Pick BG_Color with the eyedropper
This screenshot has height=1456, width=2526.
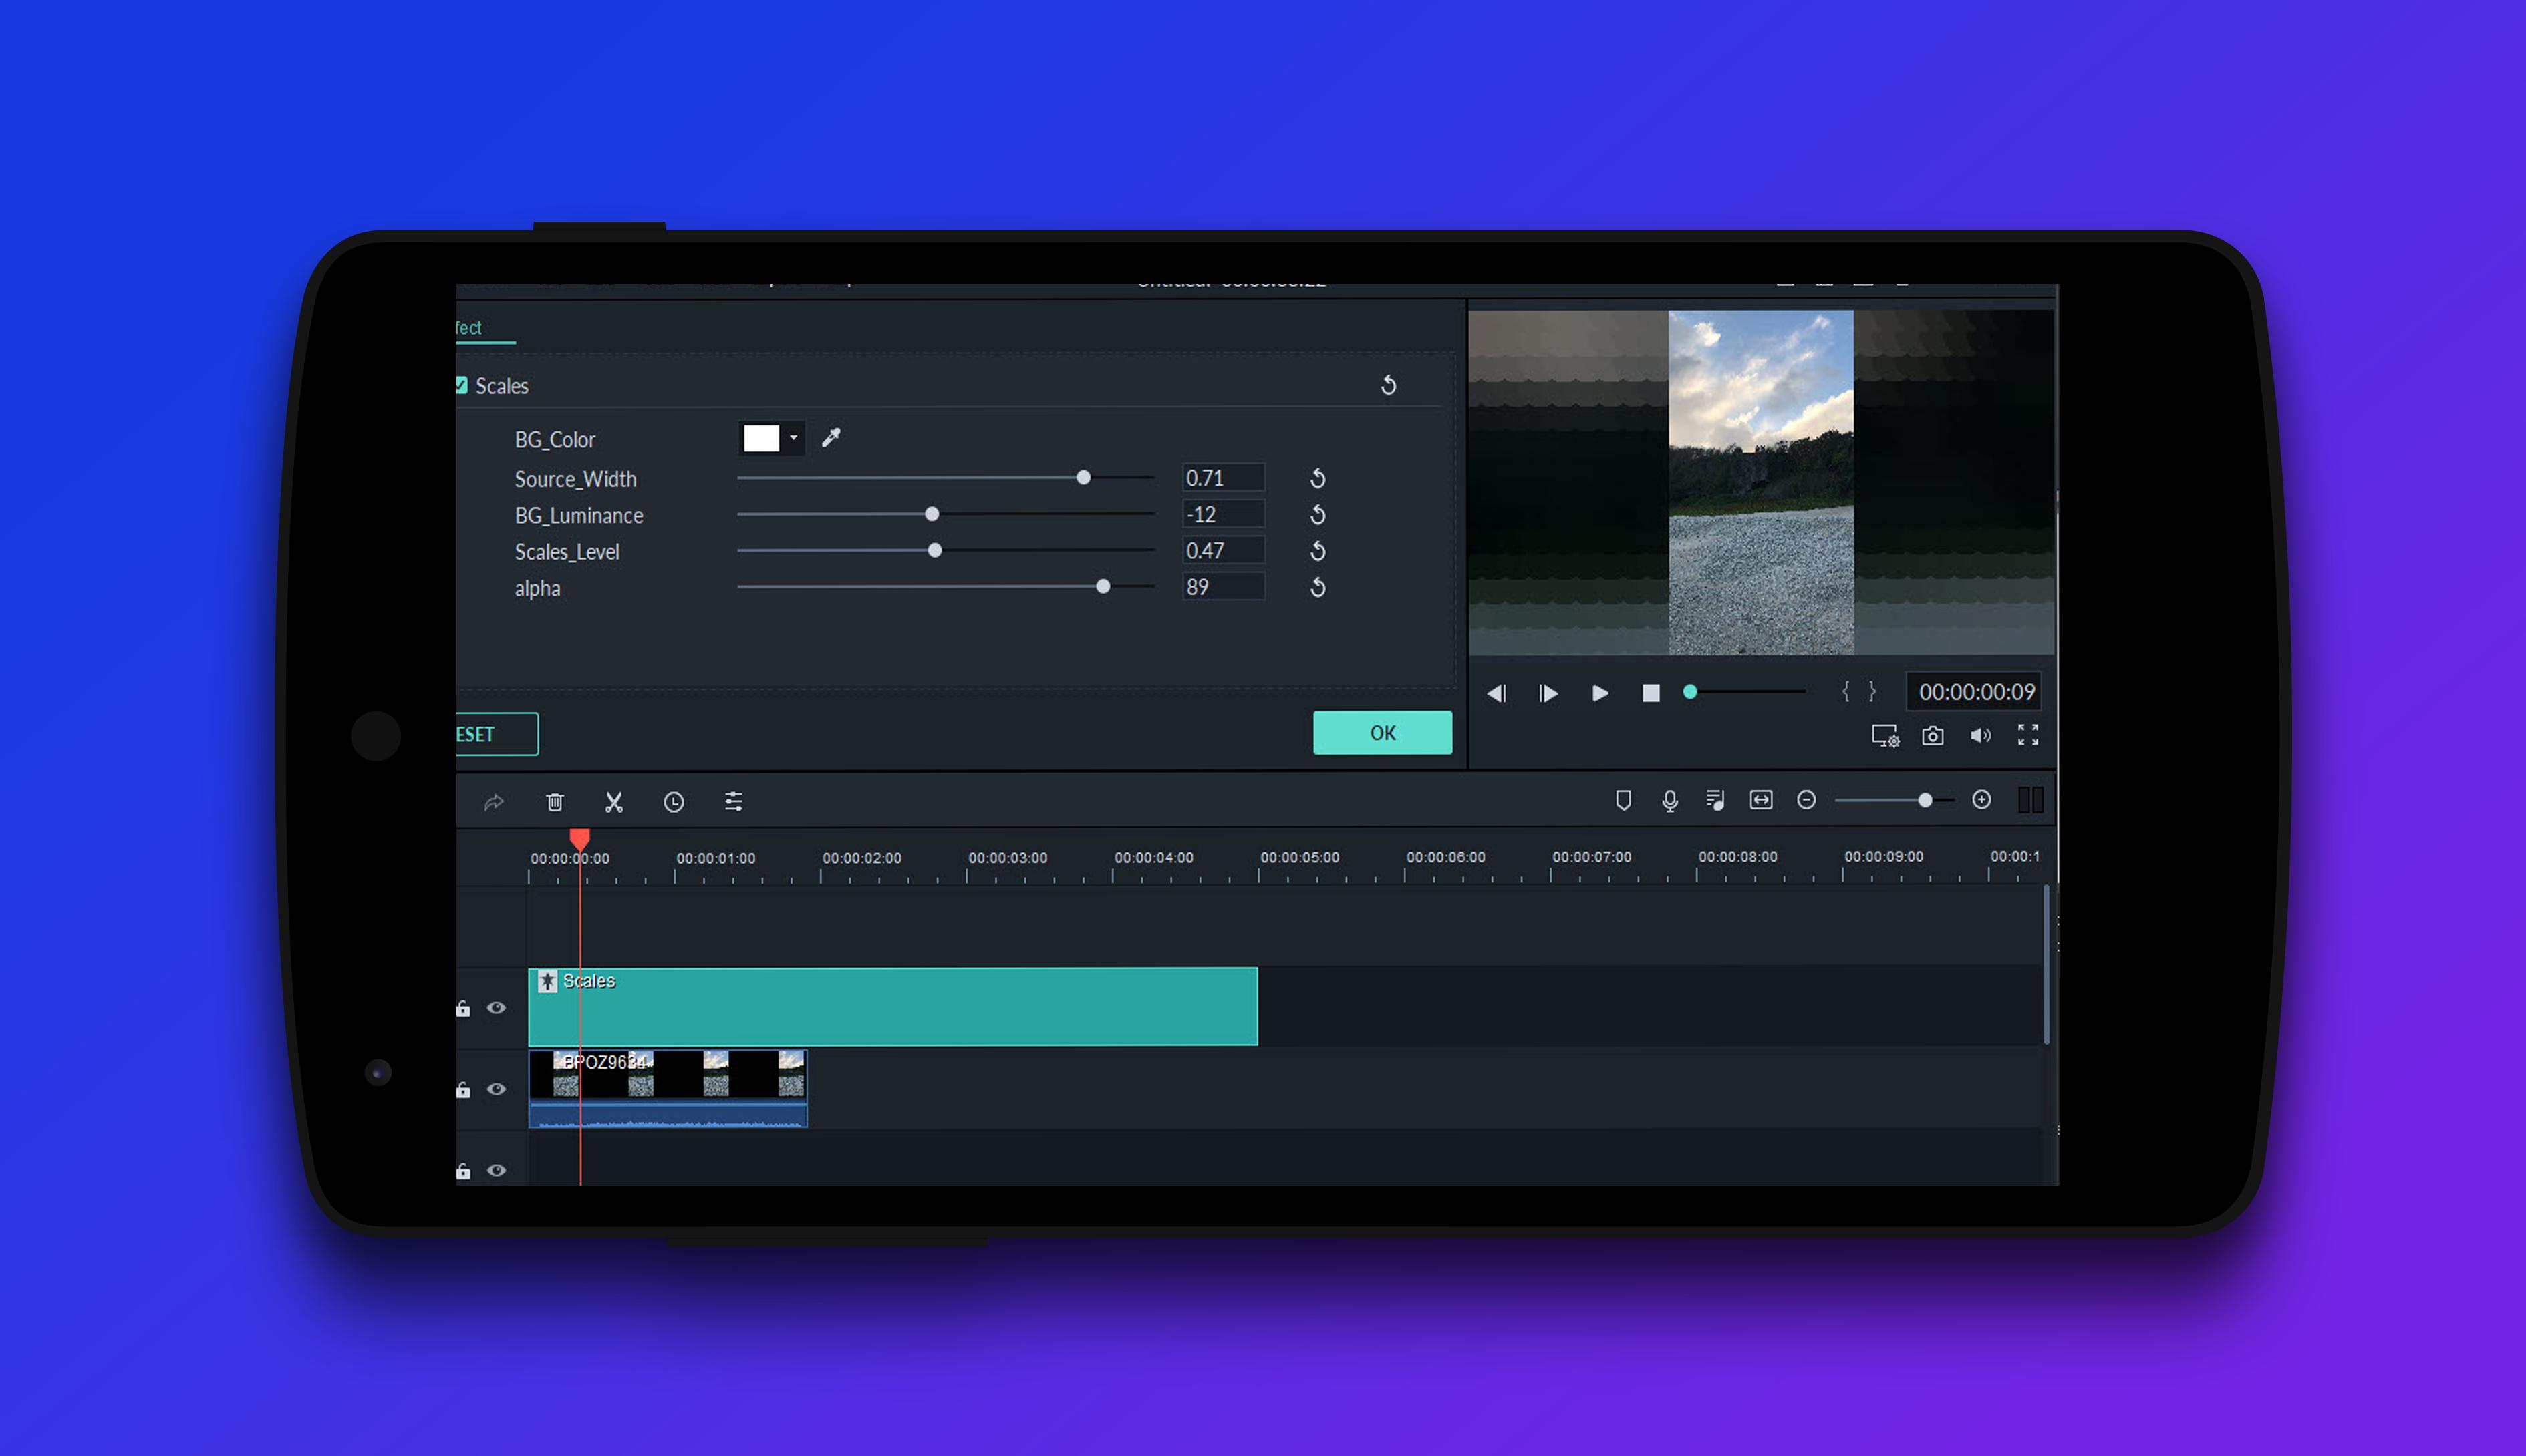click(x=831, y=438)
